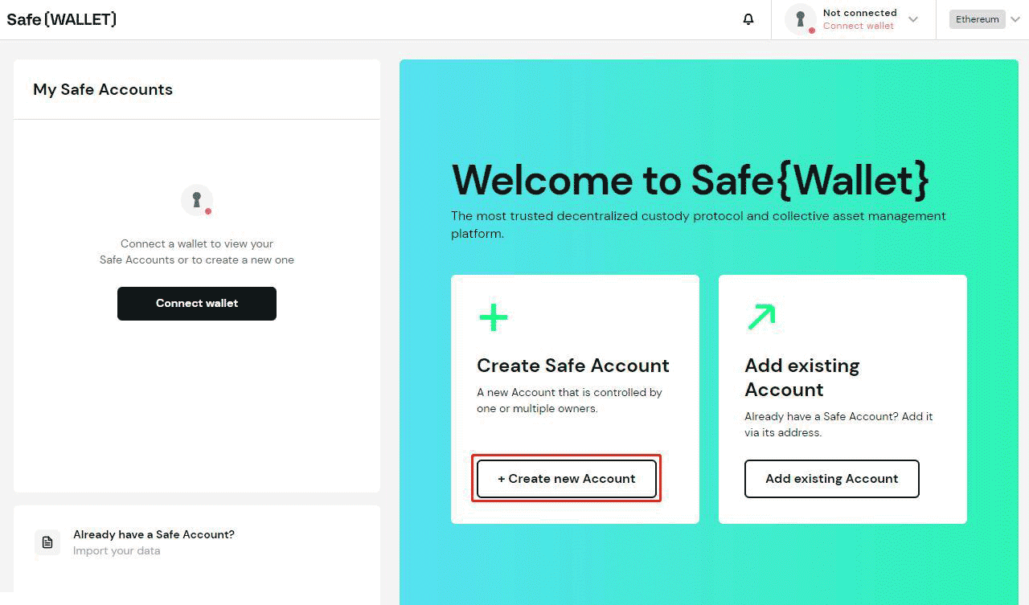Click the green diagonal arrow above Add existing Account
The width and height of the screenshot is (1029, 605).
coord(760,316)
